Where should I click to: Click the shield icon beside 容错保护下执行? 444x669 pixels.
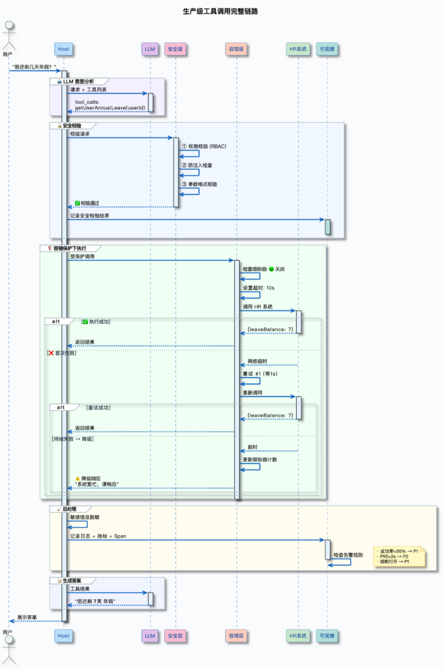click(50, 248)
